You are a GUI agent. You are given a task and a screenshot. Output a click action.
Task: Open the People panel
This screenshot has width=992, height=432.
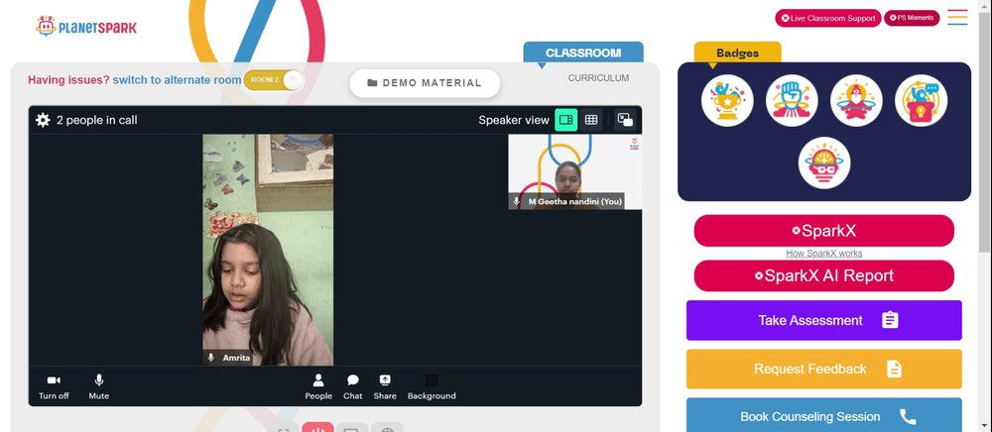318,387
